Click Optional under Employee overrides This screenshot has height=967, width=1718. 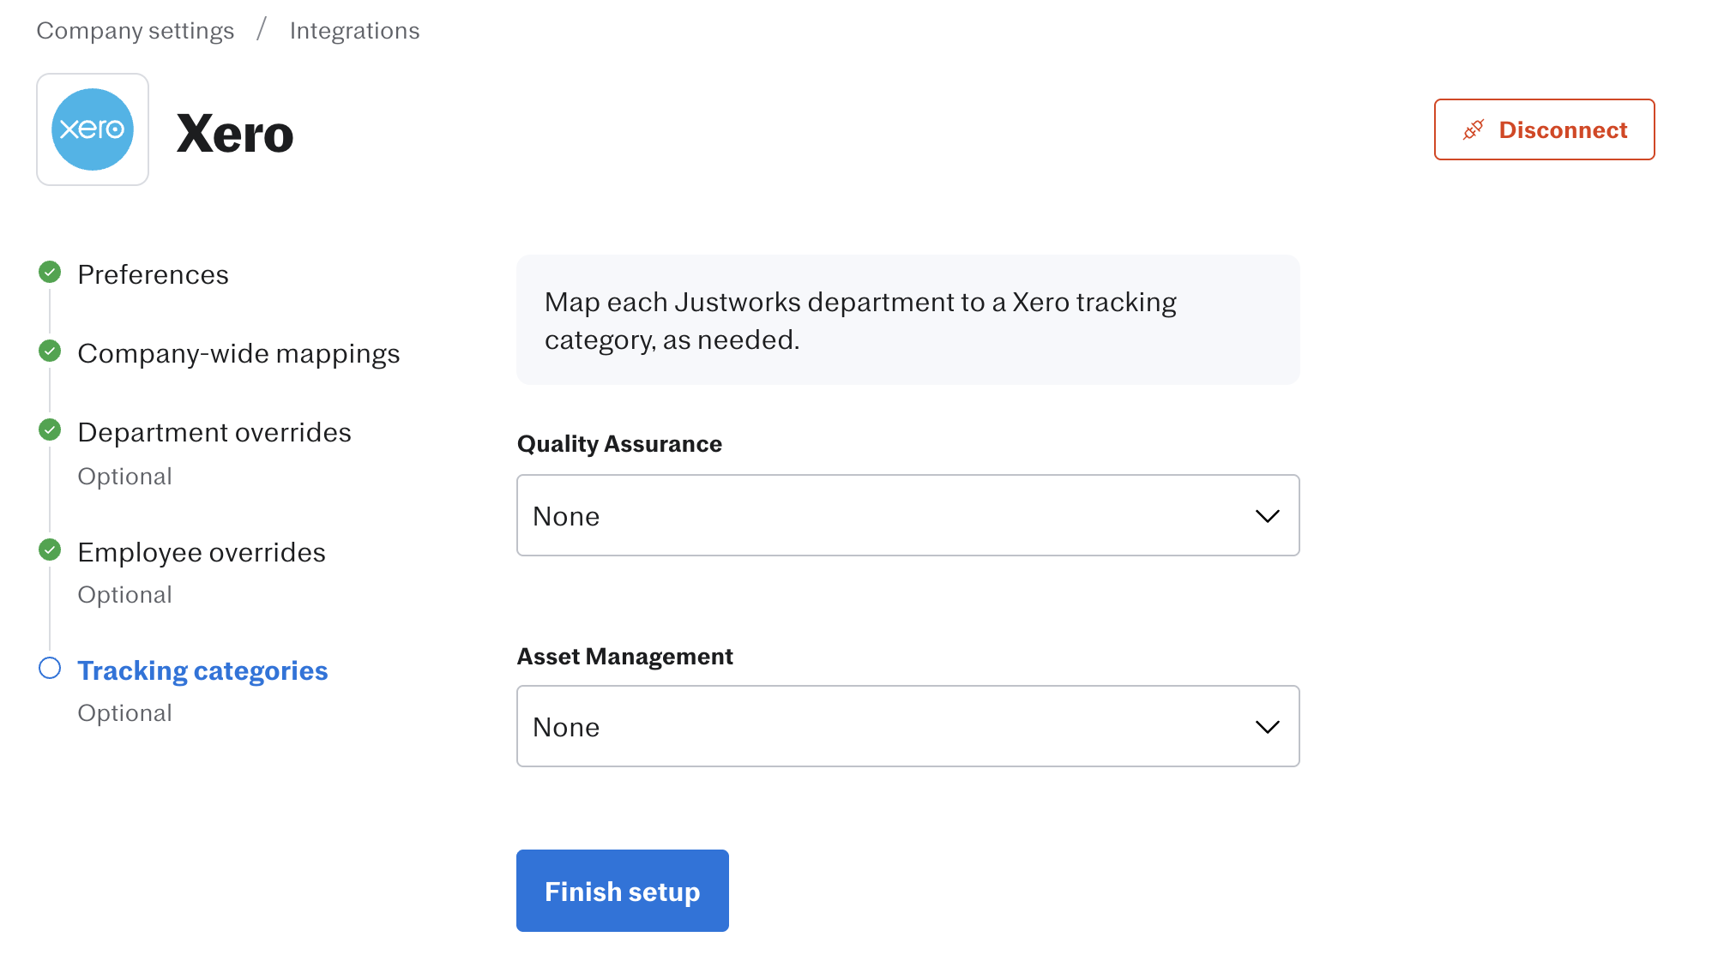pos(124,595)
